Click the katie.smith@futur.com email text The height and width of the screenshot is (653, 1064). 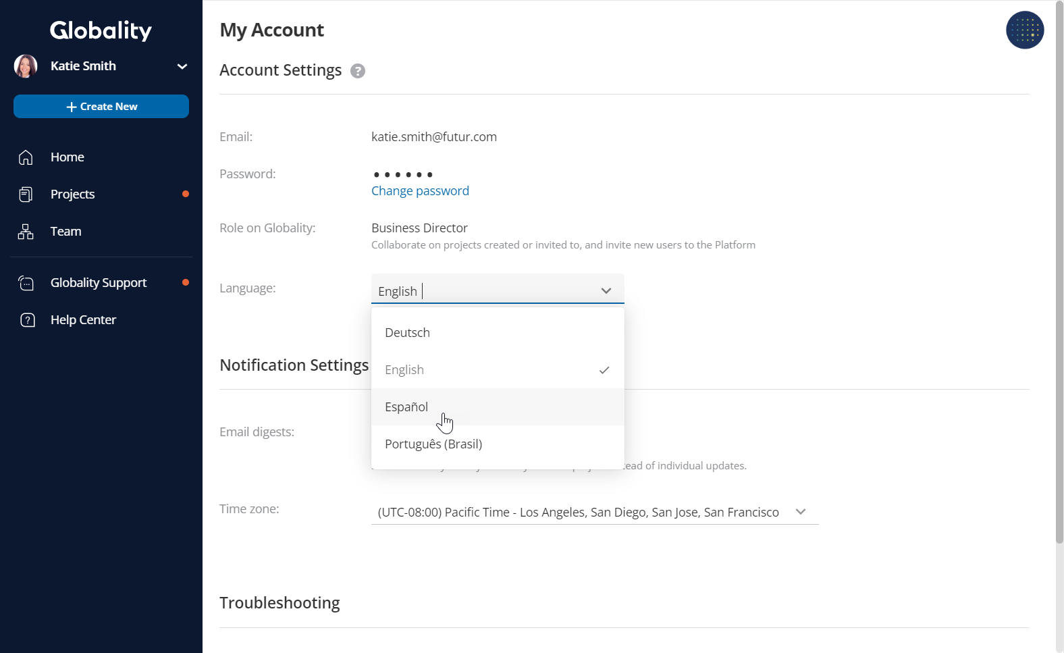tap(434, 137)
